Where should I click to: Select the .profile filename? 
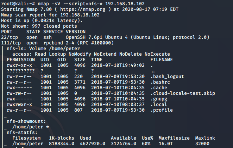point(162,110)
